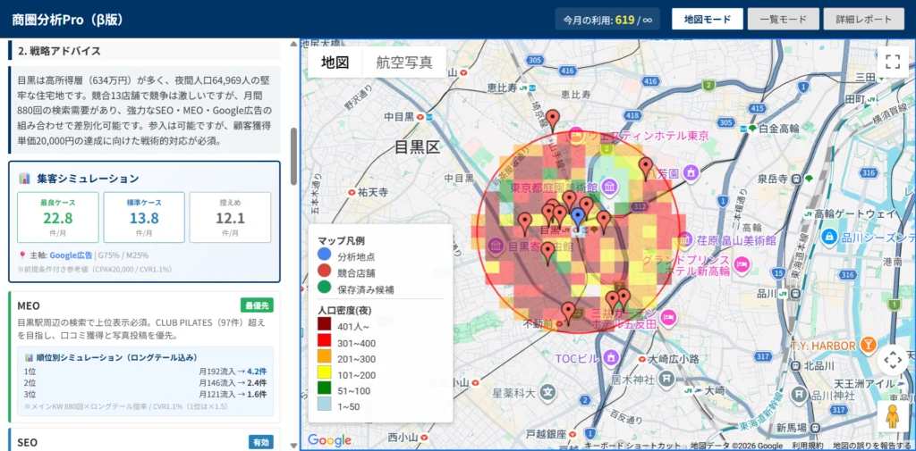This screenshot has height=451, width=916.
Task: Toggle fullscreen map view
Action: [892, 62]
